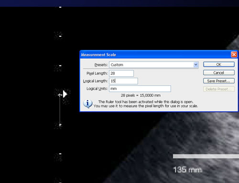Viewport: 239px width, 183px height.
Task: Close the Measurement Scale dialog with X
Action: pyautogui.click(x=234, y=55)
